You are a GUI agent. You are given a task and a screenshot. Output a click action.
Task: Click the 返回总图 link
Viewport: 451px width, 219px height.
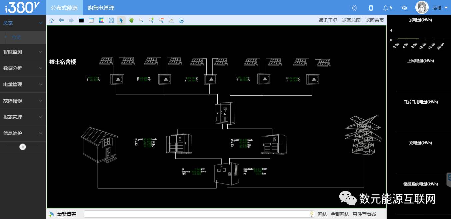(x=351, y=20)
